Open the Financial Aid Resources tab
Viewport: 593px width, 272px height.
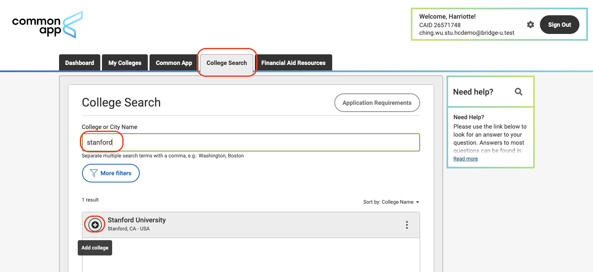point(294,63)
